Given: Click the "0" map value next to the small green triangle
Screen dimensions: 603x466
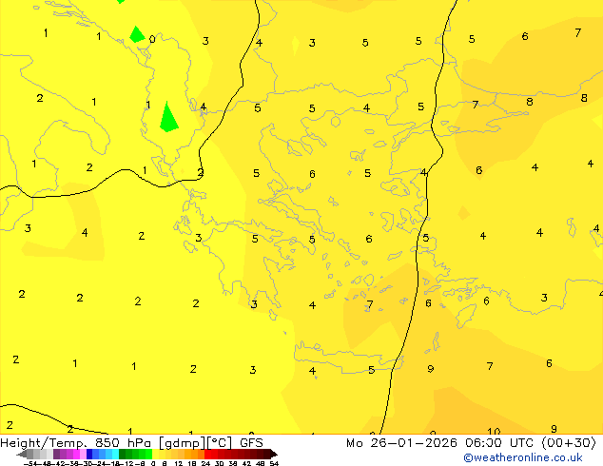Looking at the screenshot, I should click(x=152, y=39).
